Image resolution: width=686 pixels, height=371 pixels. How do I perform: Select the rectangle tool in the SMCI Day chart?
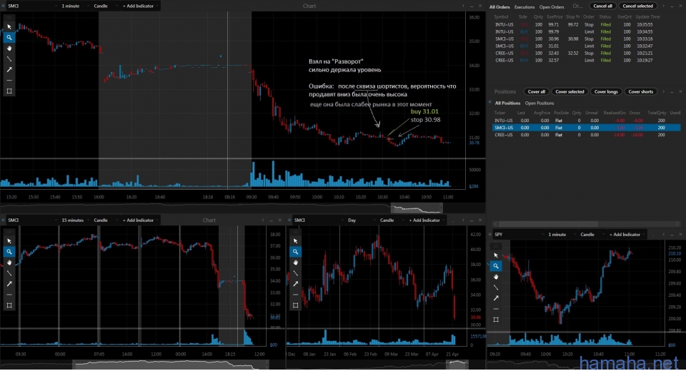pyautogui.click(x=295, y=305)
